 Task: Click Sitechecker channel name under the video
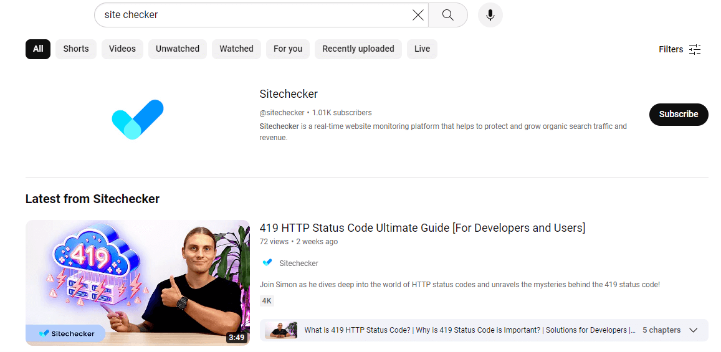point(299,264)
